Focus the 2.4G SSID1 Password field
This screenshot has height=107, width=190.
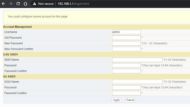point(126,65)
